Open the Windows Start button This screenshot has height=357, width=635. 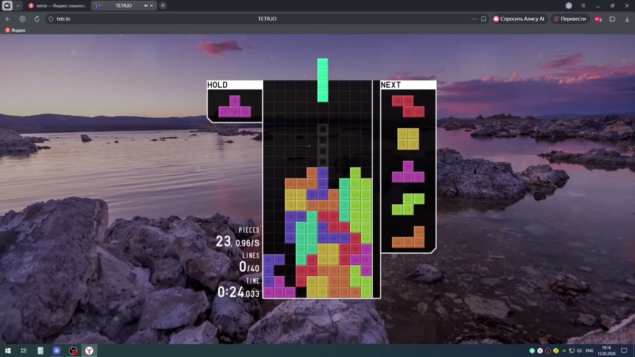pyautogui.click(x=7, y=351)
